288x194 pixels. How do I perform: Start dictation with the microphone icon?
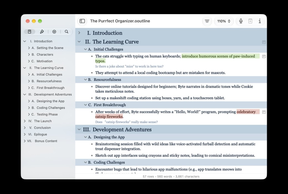(241, 21)
